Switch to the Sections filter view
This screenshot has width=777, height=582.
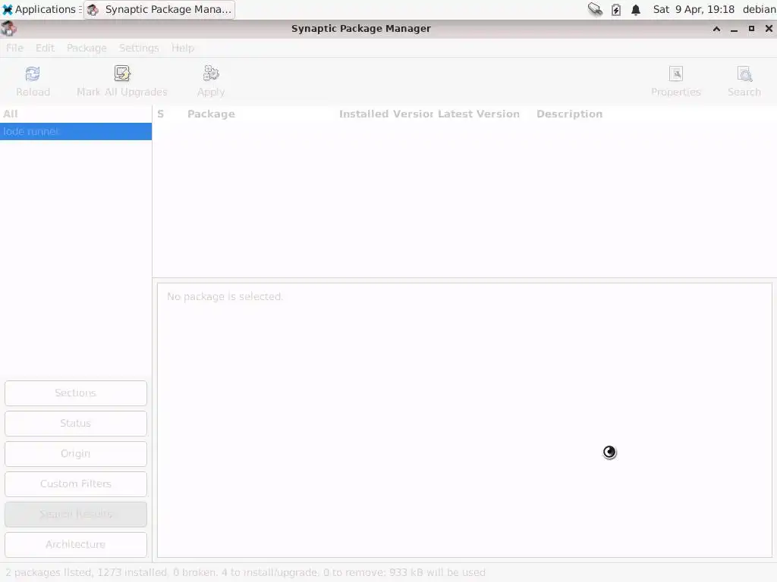tap(76, 393)
